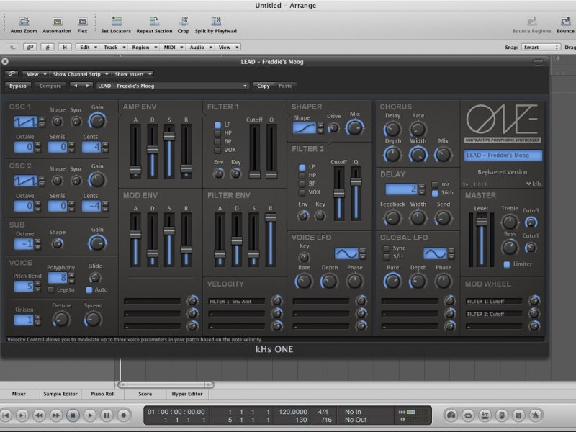Open the Show Channel Strip dropdown

coord(80,74)
